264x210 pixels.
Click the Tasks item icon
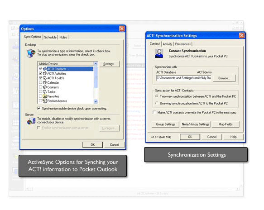45,91
